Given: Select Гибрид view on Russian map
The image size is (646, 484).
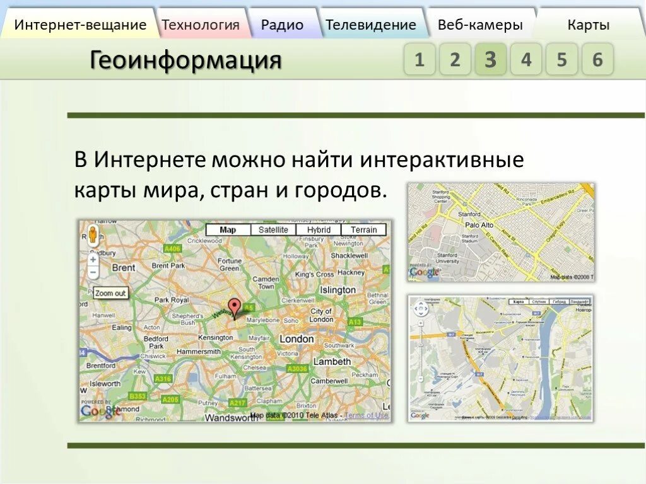Looking at the screenshot, I should coord(559,302).
